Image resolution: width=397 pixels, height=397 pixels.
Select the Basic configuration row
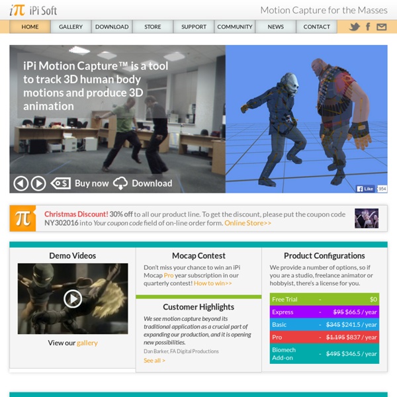(324, 325)
